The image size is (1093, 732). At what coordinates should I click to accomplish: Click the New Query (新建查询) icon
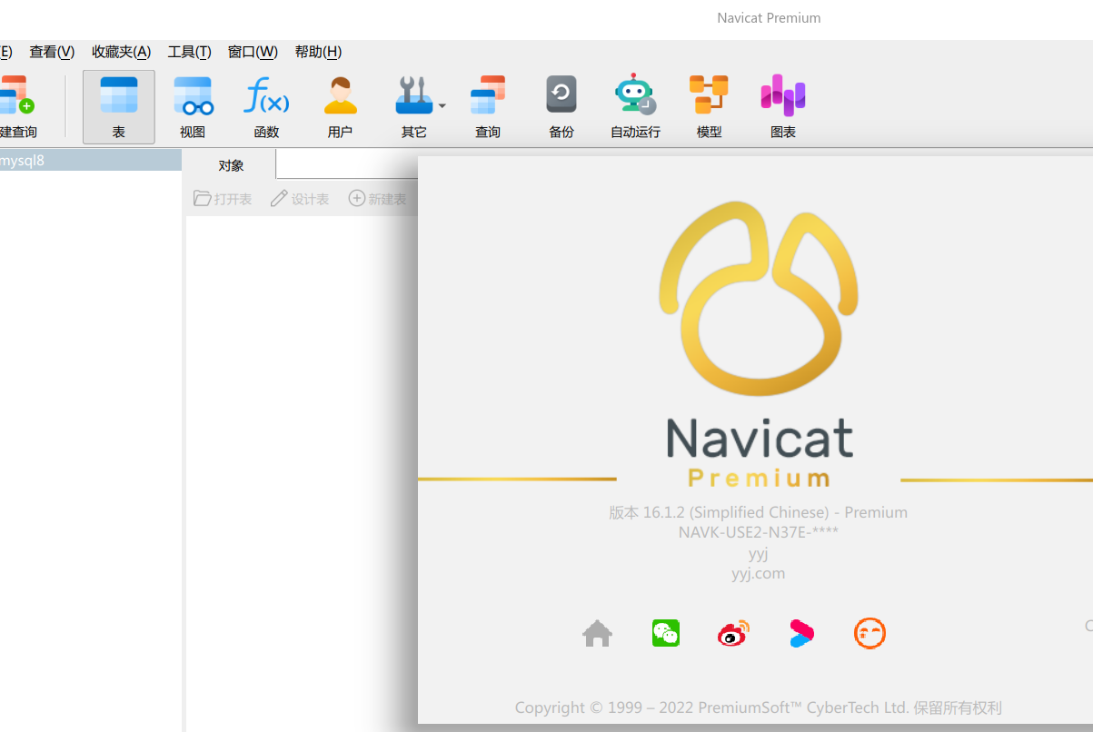(16, 107)
